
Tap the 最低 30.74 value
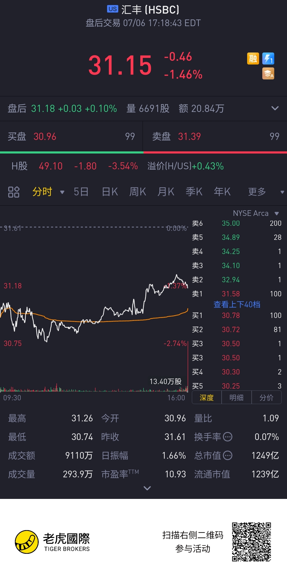[82, 437]
